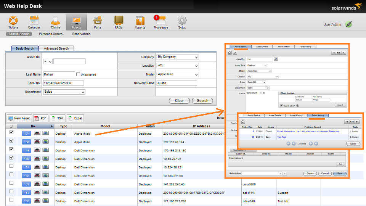Tick the Unassigned checkbox
The width and height of the screenshot is (366, 206).
(78, 74)
